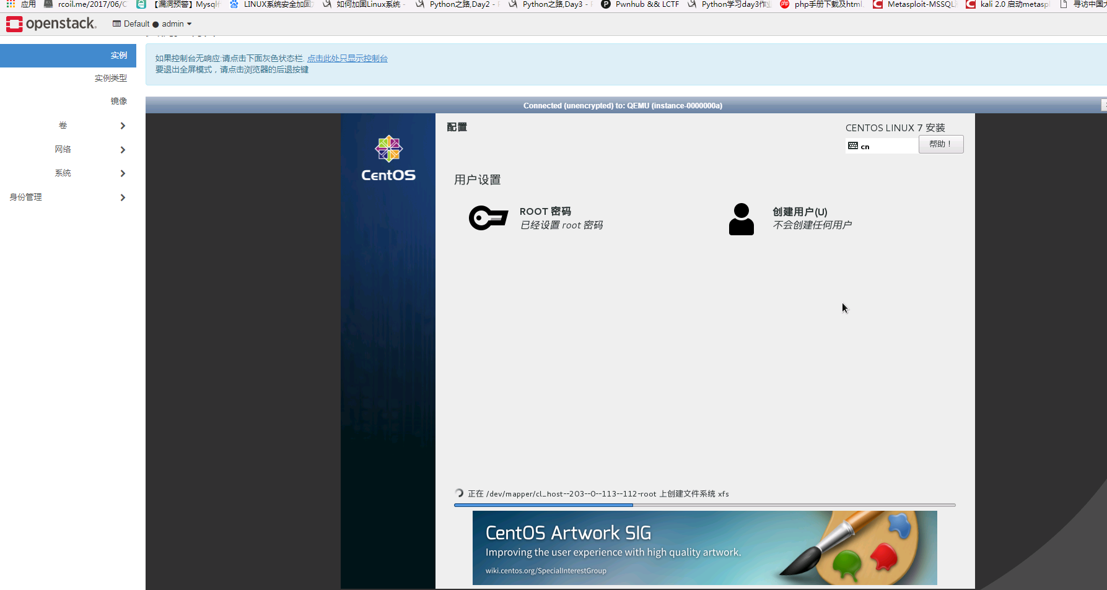Open the php手册下载 bookmark

pyautogui.click(x=821, y=4)
